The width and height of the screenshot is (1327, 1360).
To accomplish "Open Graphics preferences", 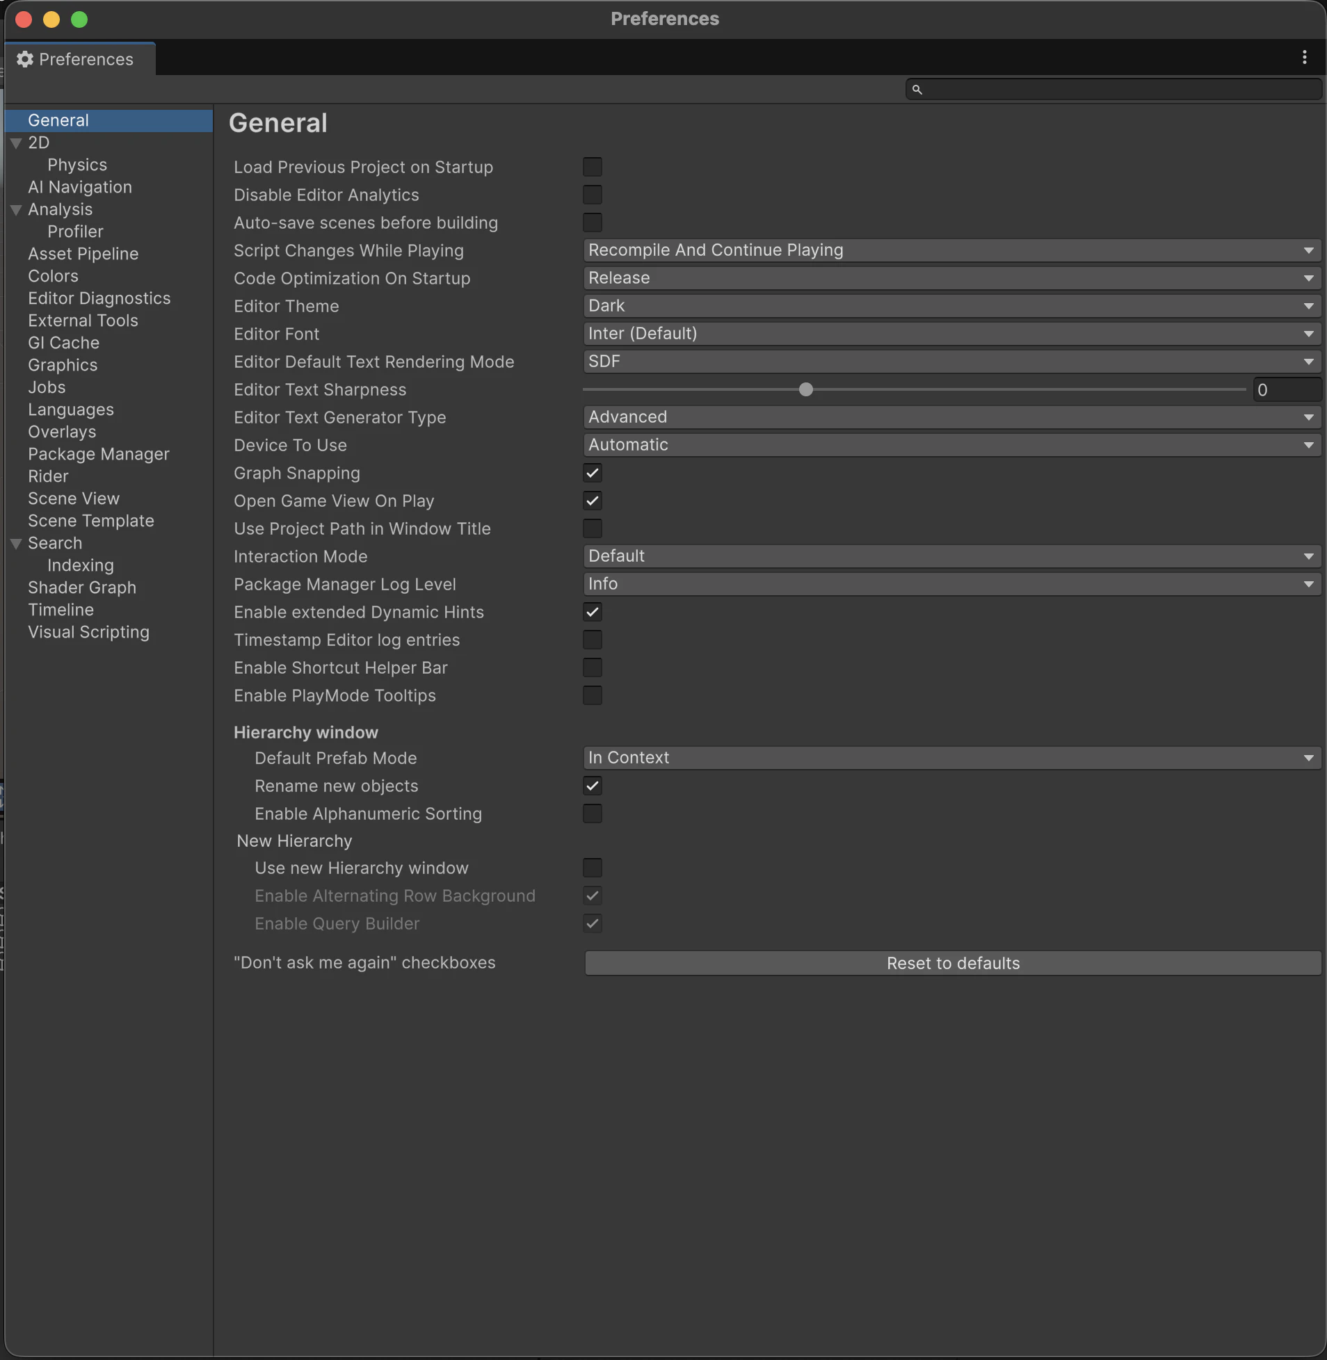I will 63,366.
